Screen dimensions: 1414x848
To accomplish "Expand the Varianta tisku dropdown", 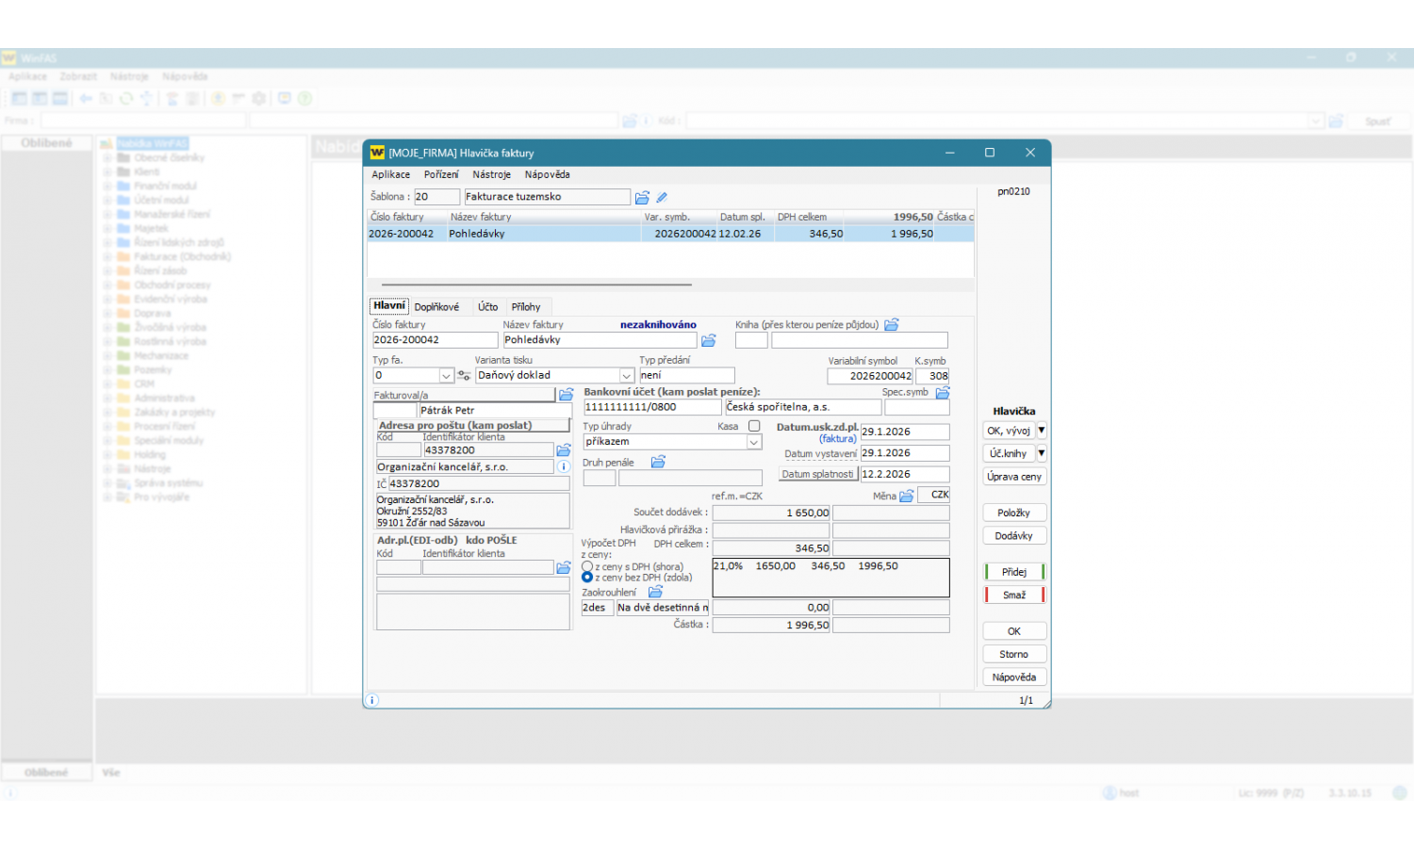I will pos(626,375).
